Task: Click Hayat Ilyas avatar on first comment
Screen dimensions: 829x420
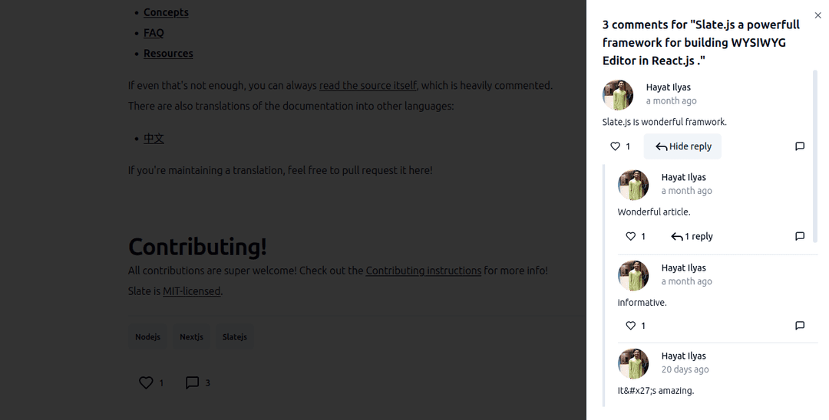Action: click(617, 95)
